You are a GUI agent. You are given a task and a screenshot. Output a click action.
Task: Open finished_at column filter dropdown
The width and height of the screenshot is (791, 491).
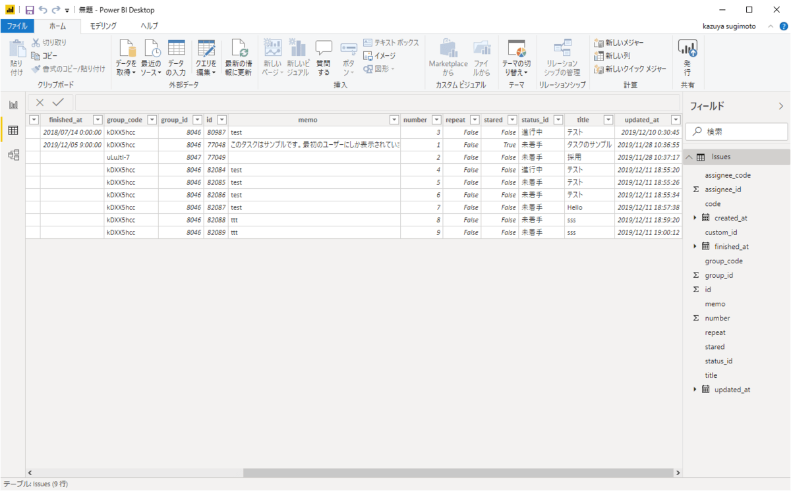(98, 120)
